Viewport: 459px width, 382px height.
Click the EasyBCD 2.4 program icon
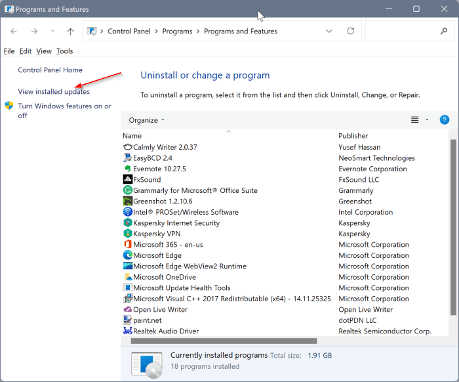(128, 158)
